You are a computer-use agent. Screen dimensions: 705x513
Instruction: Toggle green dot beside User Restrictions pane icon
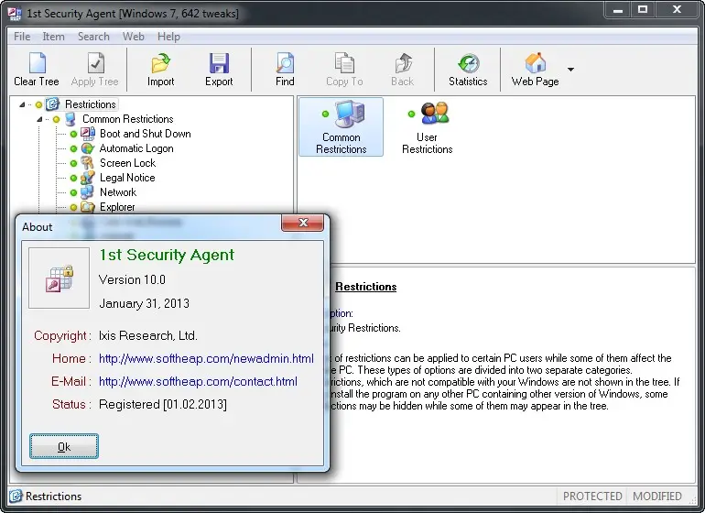pyautogui.click(x=411, y=114)
